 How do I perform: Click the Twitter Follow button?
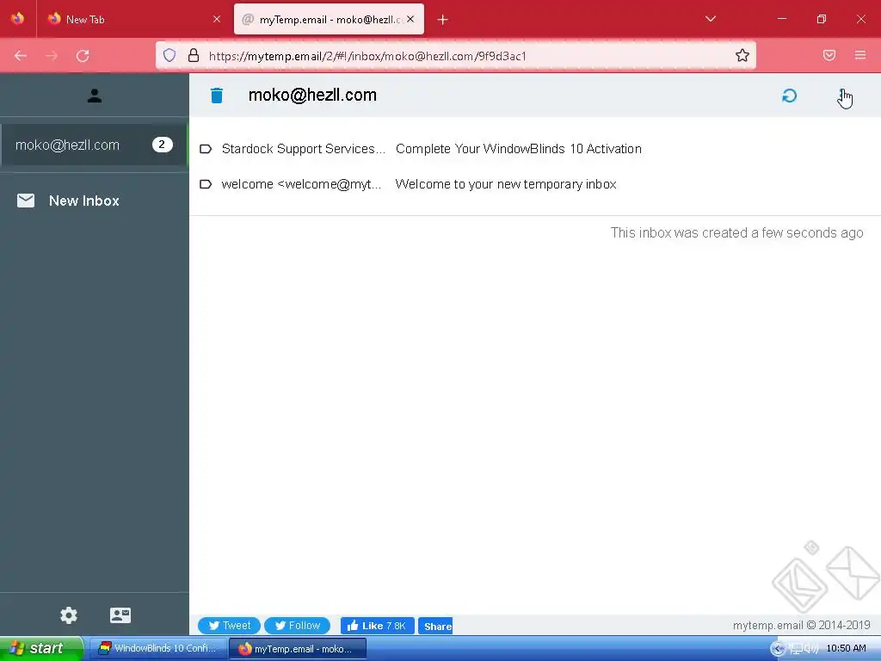click(x=297, y=626)
